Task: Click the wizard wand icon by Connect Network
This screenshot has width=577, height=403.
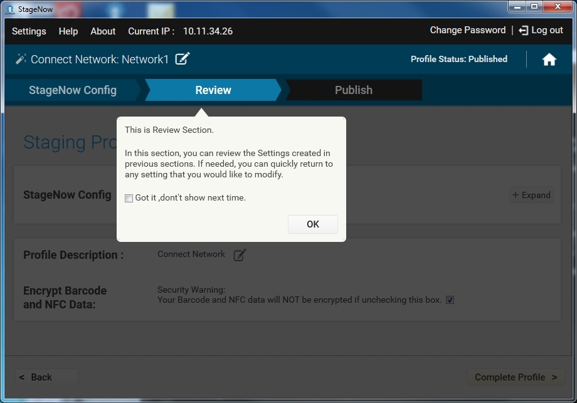Action: coord(21,59)
